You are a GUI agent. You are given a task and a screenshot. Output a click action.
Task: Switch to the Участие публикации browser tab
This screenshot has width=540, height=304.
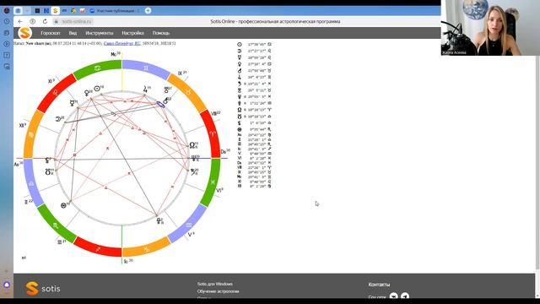click(x=115, y=11)
